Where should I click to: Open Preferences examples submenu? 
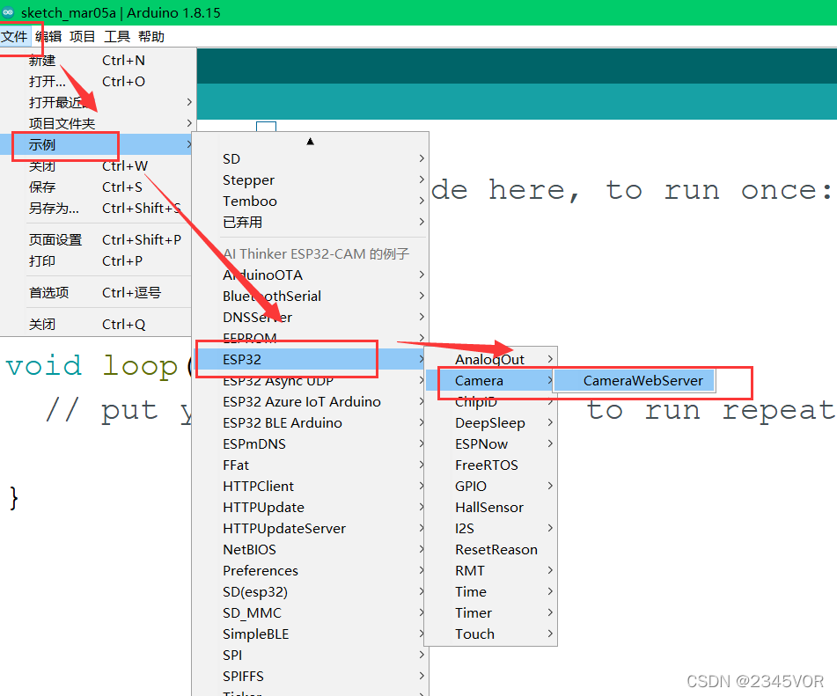click(x=310, y=570)
